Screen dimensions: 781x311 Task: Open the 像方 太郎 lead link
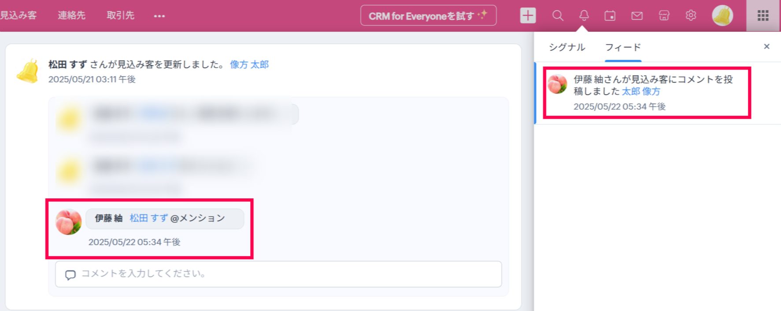tap(249, 65)
